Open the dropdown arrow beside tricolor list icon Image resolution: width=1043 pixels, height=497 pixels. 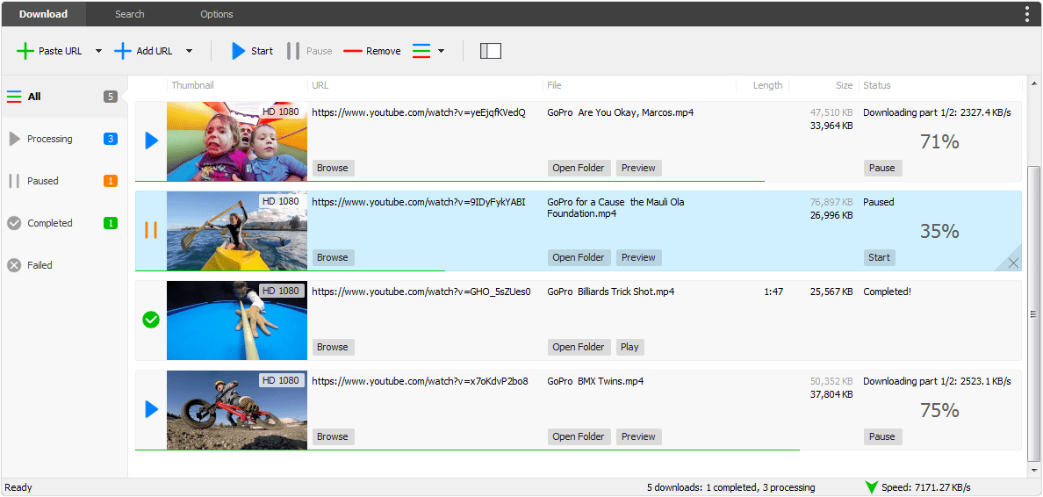coord(441,51)
